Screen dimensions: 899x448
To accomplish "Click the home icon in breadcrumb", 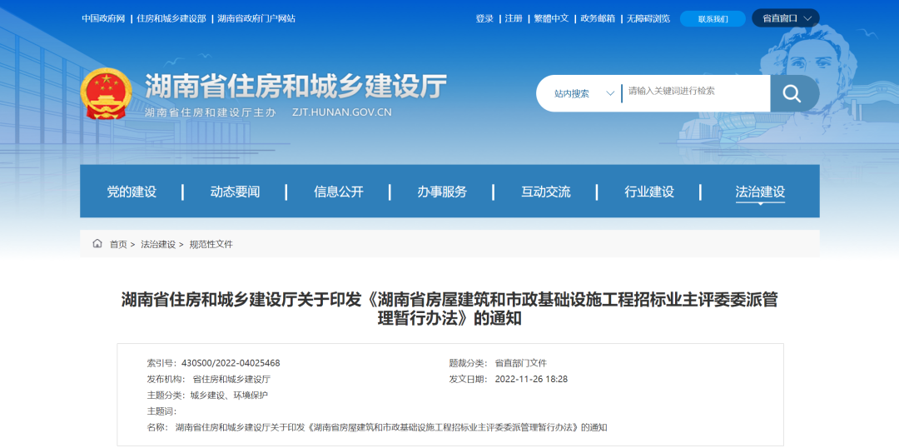I will pos(97,244).
